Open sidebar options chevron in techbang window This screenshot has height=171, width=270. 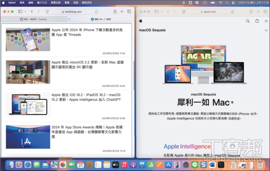pyautogui.click(x=25, y=12)
